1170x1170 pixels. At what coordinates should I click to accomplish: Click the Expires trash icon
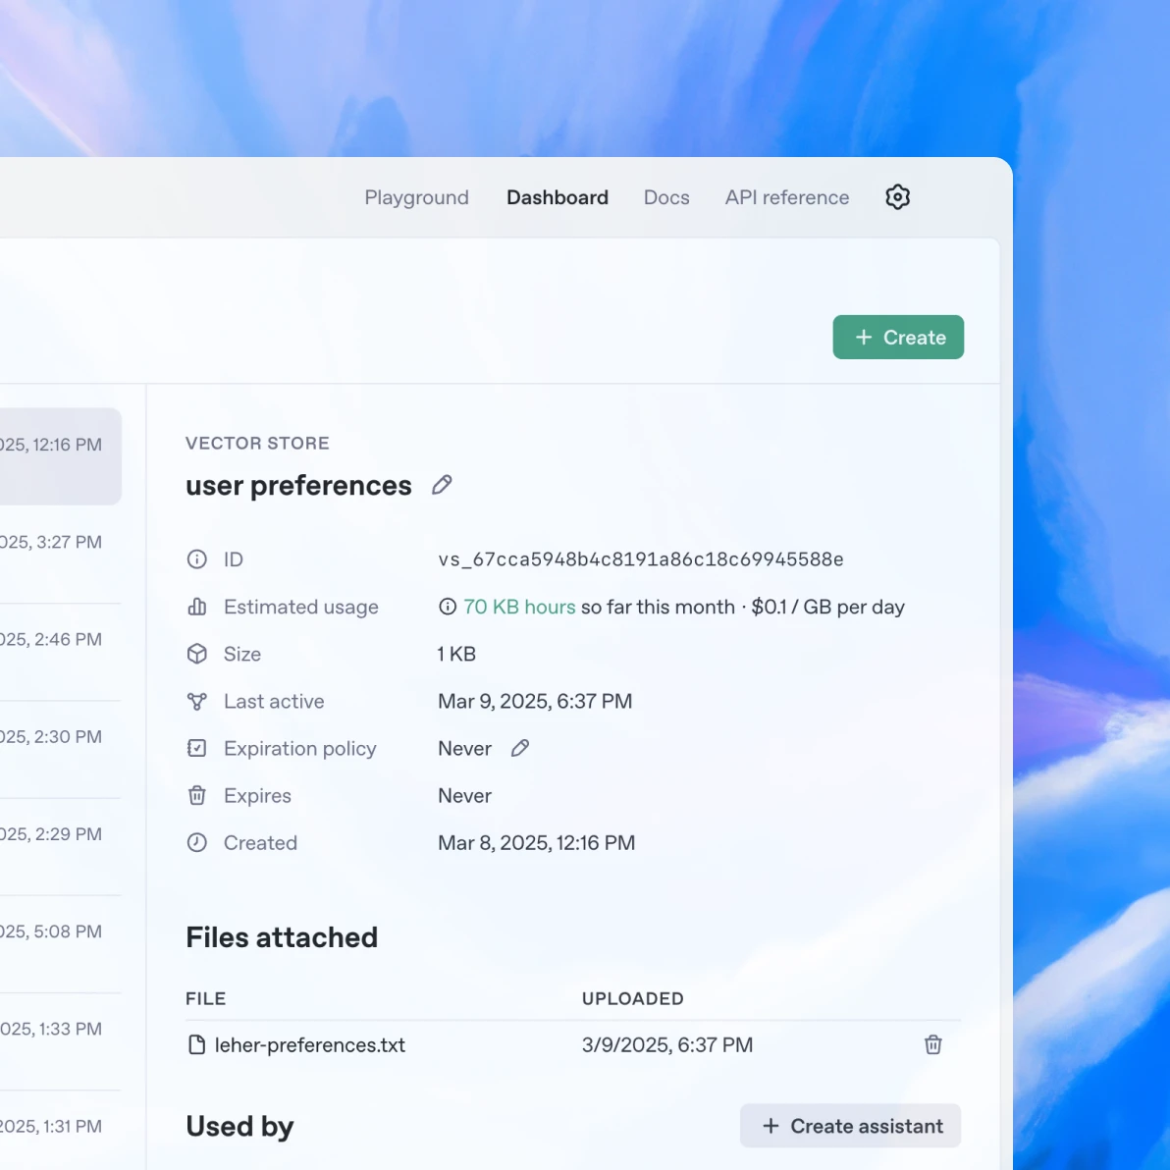pyautogui.click(x=197, y=795)
